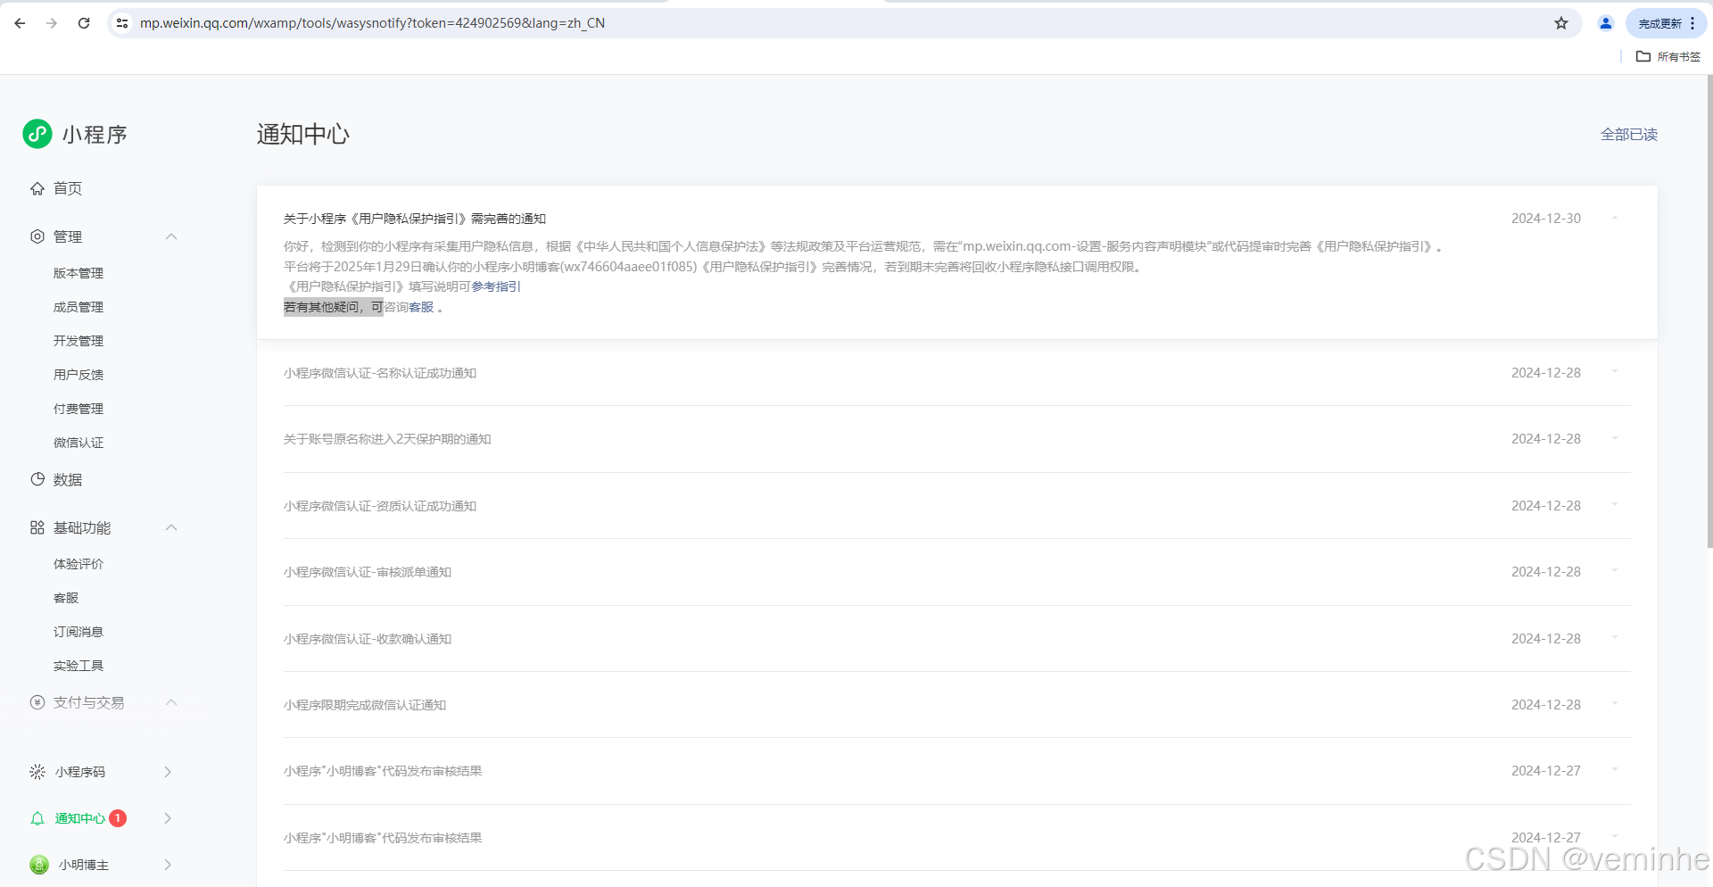Open 小程序微信认证-资质认证成功通知
Screen dimensions: 1713x887
380,506
